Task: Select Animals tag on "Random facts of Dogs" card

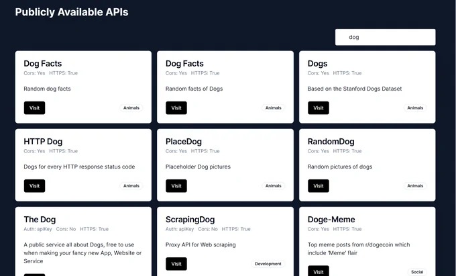Action: [273, 107]
